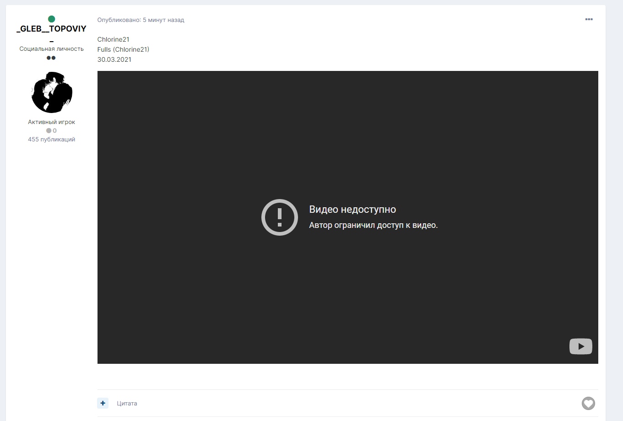Click the YouTube logo on the video
The height and width of the screenshot is (421, 623).
pyautogui.click(x=580, y=346)
